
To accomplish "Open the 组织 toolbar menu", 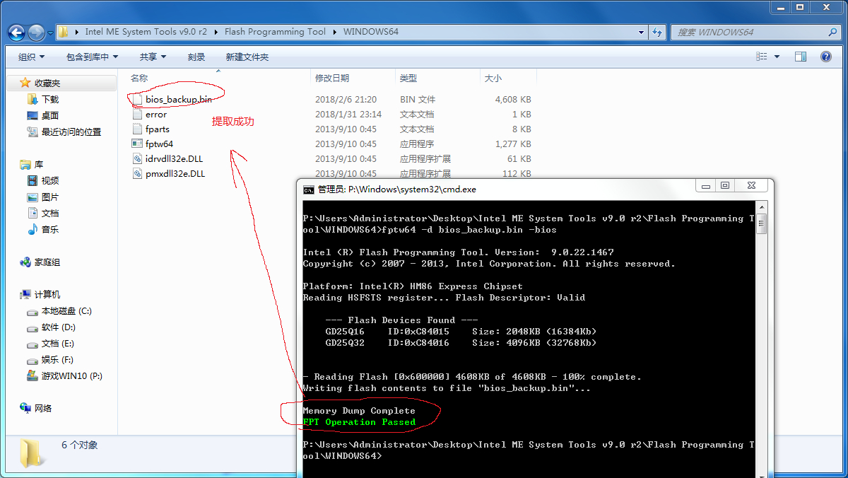I will [31, 57].
